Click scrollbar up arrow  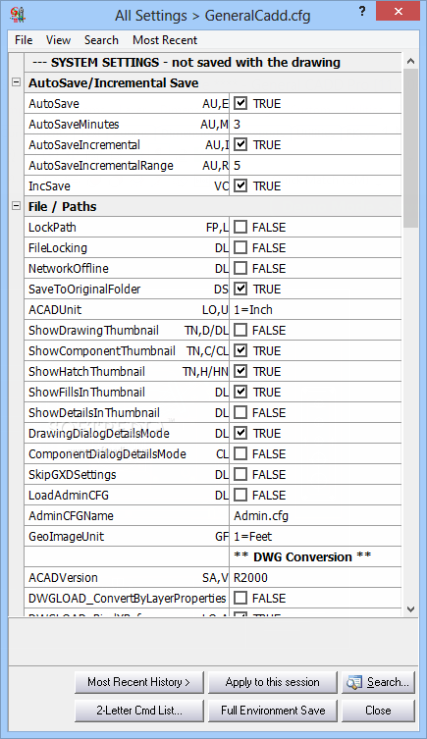click(x=410, y=61)
